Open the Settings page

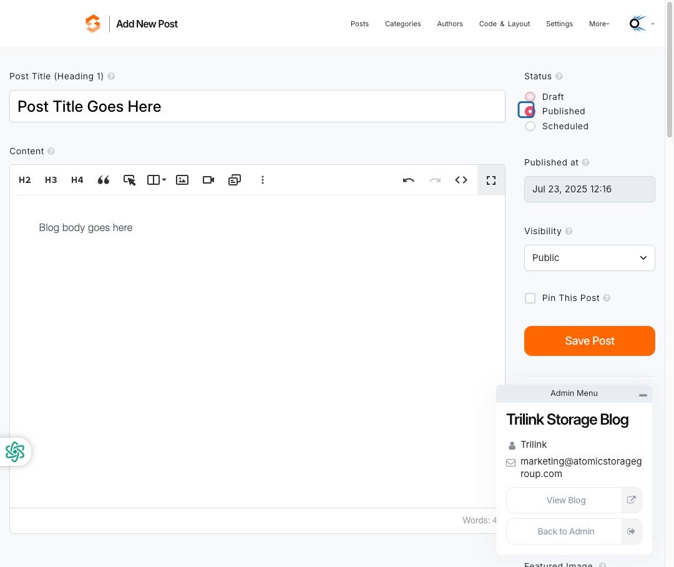[x=559, y=24]
